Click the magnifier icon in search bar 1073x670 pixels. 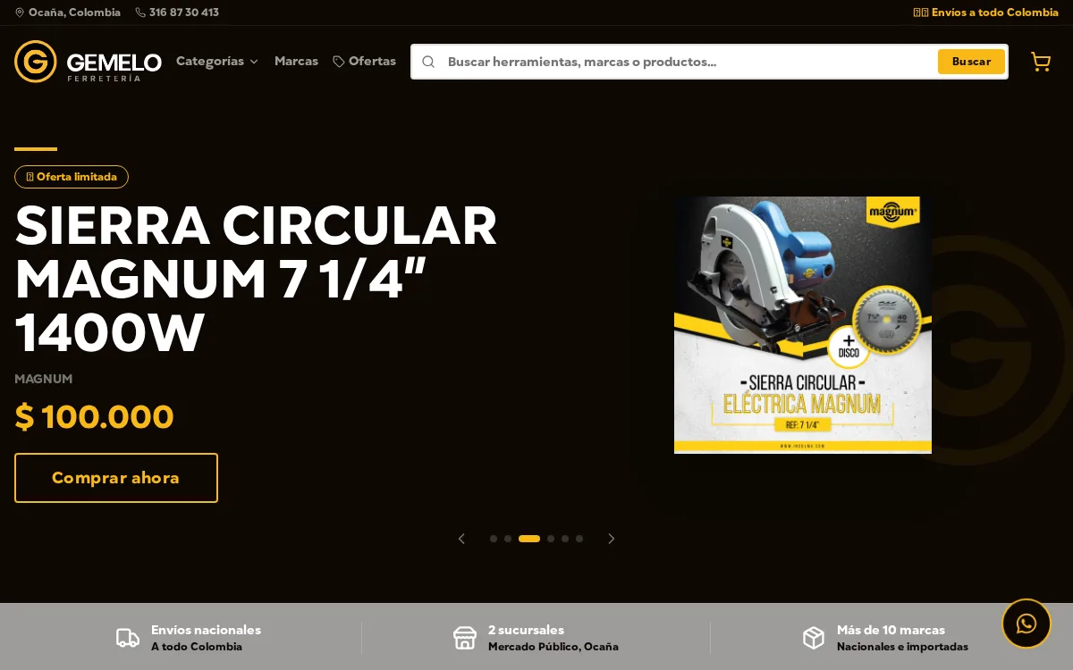(428, 62)
